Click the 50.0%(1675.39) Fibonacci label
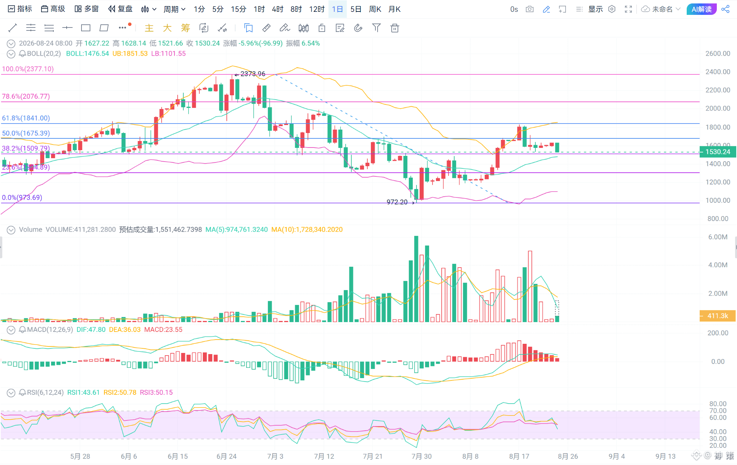Screen dimensions: 737x465 tap(26, 133)
